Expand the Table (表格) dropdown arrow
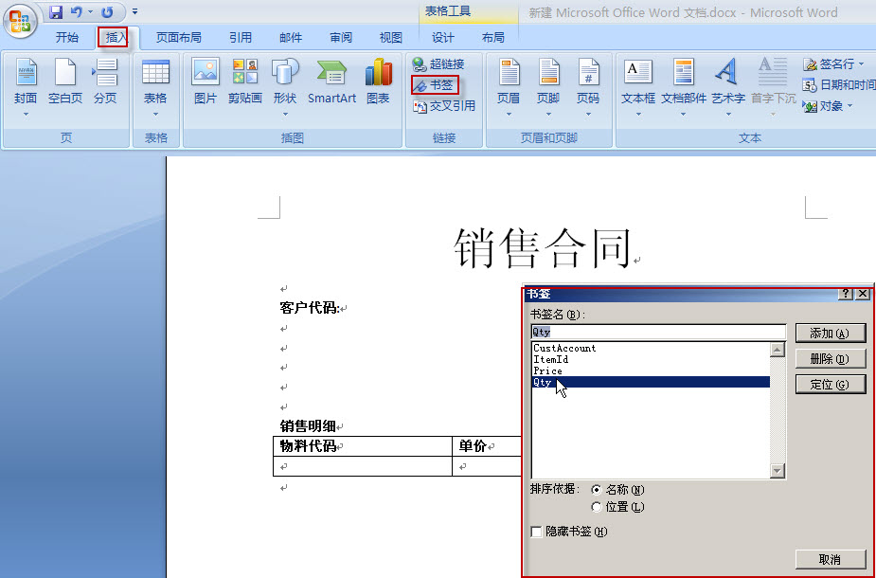 pos(155,114)
